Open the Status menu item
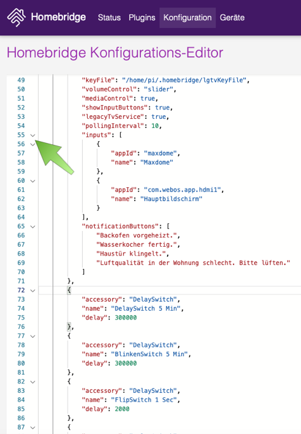301x434 pixels. click(109, 18)
